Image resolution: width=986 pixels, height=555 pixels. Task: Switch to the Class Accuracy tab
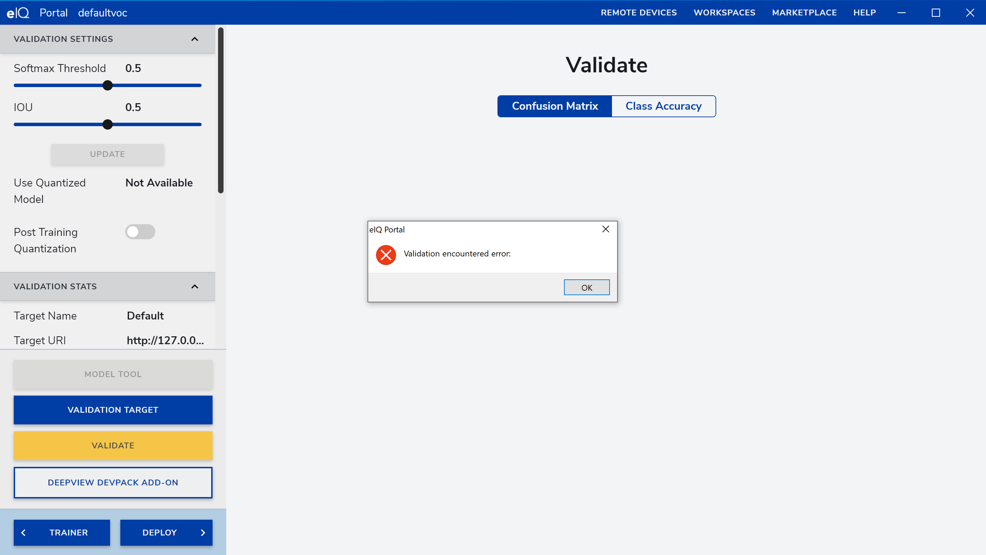click(663, 106)
